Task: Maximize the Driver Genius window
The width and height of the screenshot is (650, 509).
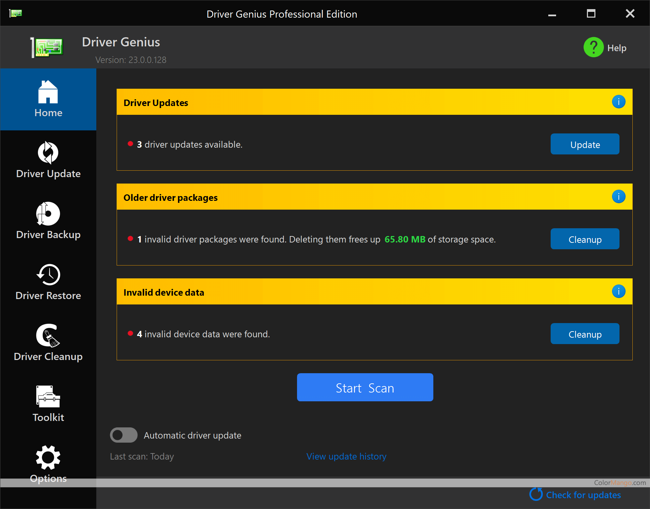Action: tap(591, 14)
